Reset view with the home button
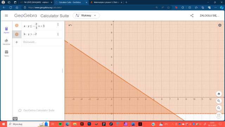Viewport: 225px width, 127px height. 219,94
